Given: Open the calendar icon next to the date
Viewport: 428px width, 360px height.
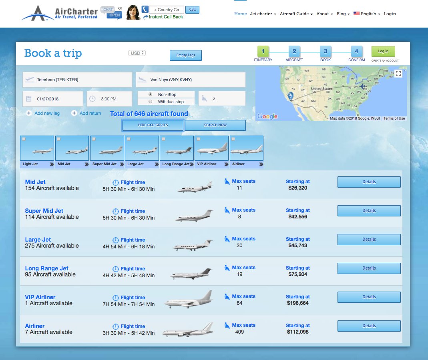Looking at the screenshot, I should pyautogui.click(x=28, y=98).
